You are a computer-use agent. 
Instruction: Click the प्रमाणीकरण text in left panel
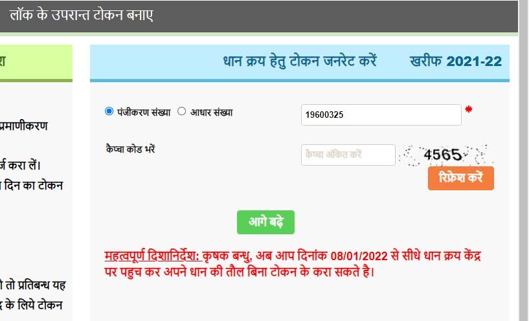pos(23,126)
